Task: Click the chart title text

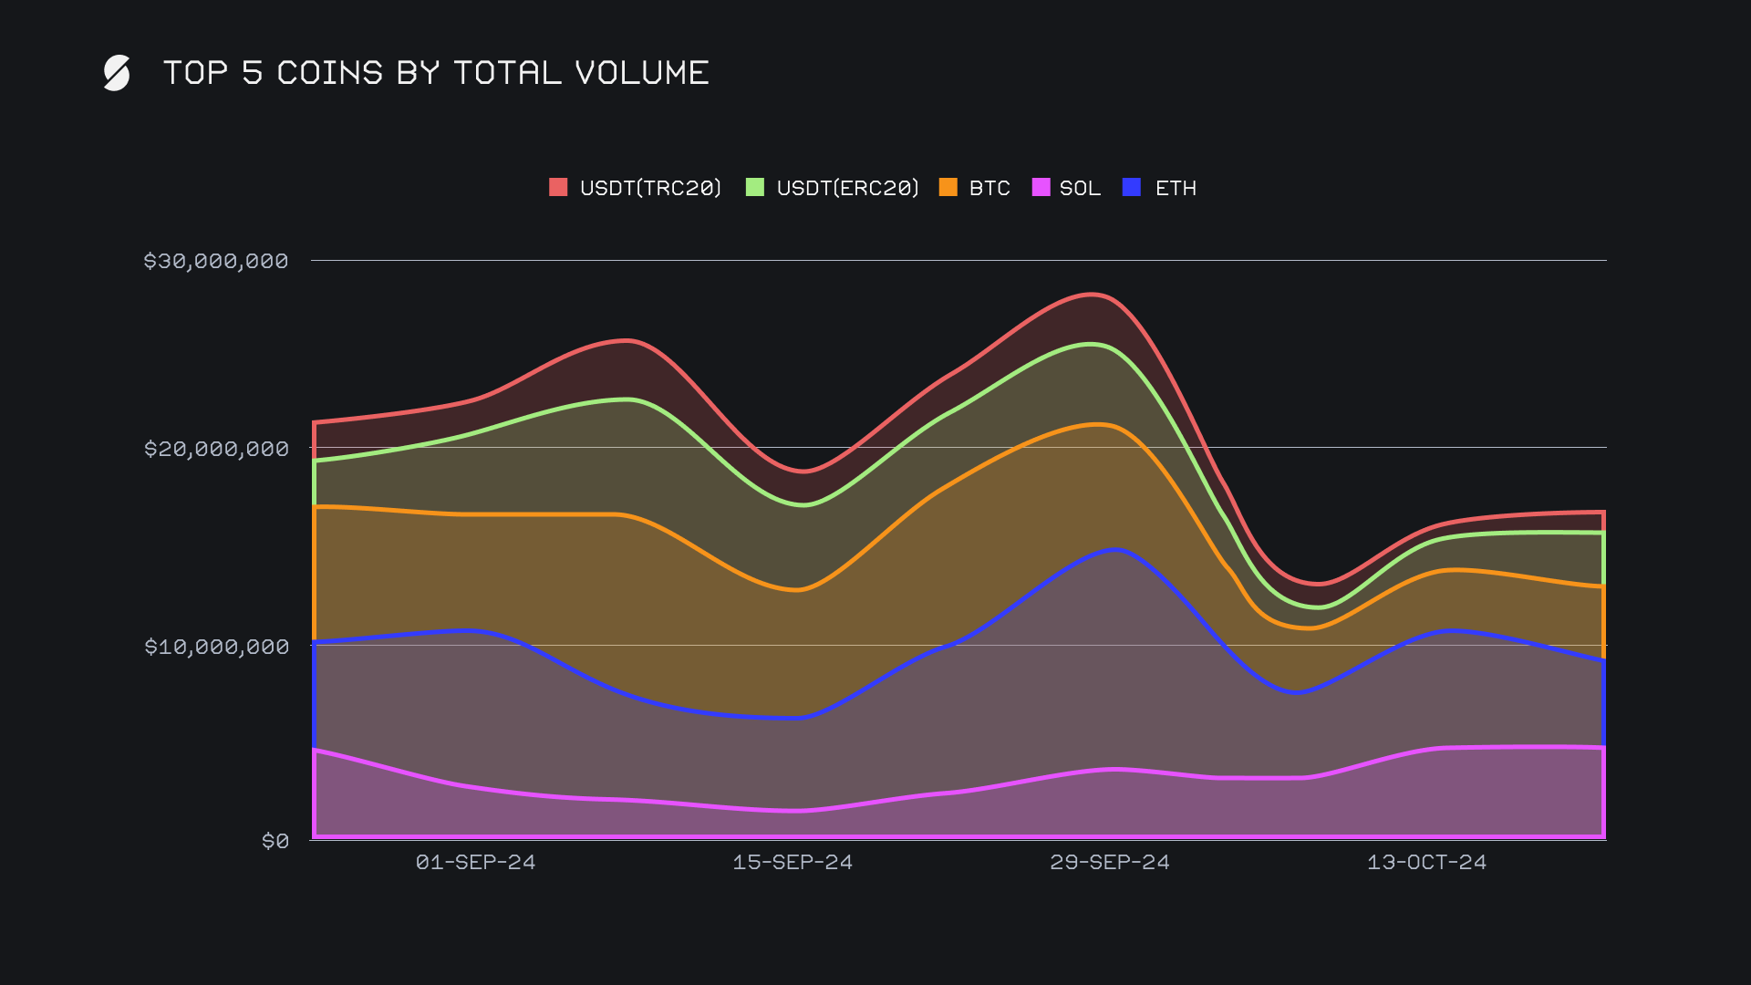Action: 436,73
